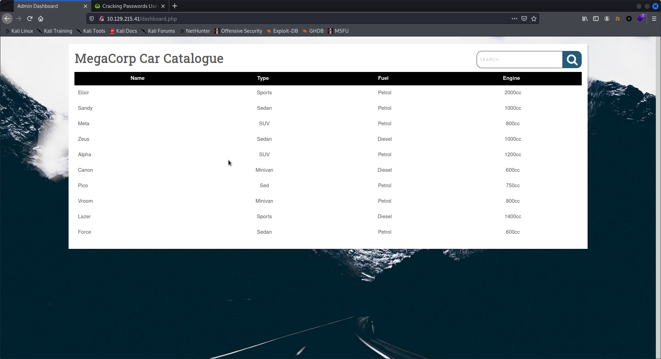Select the Alpha car name
This screenshot has width=661, height=359.
(x=84, y=155)
